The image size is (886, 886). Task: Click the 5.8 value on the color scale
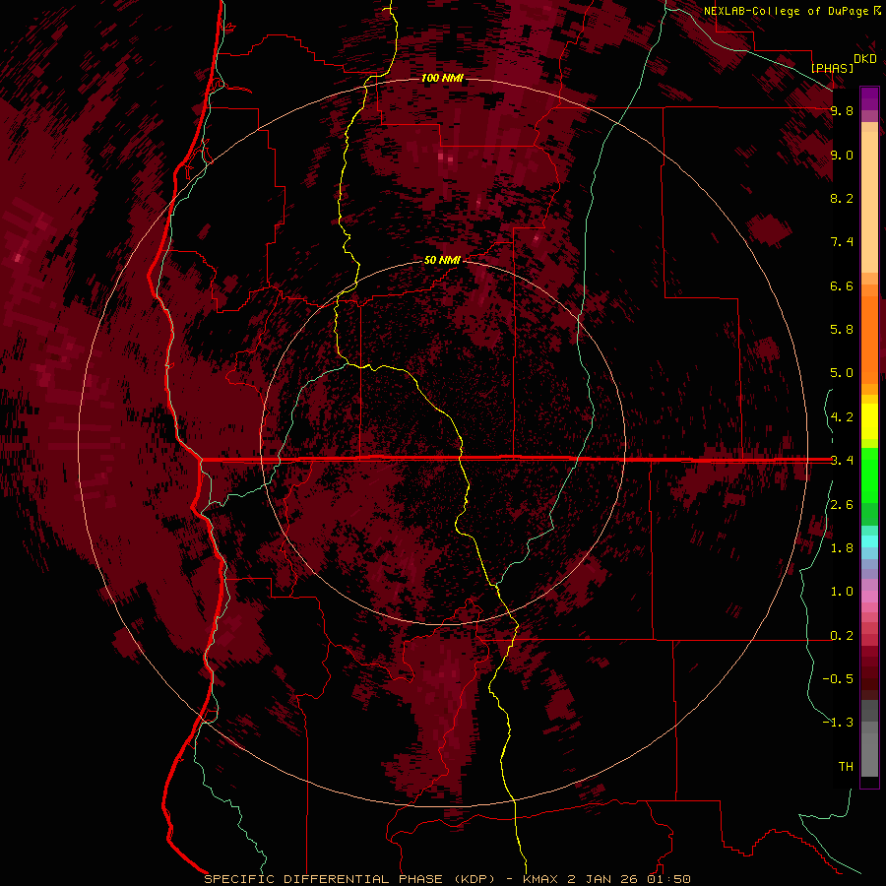[842, 330]
